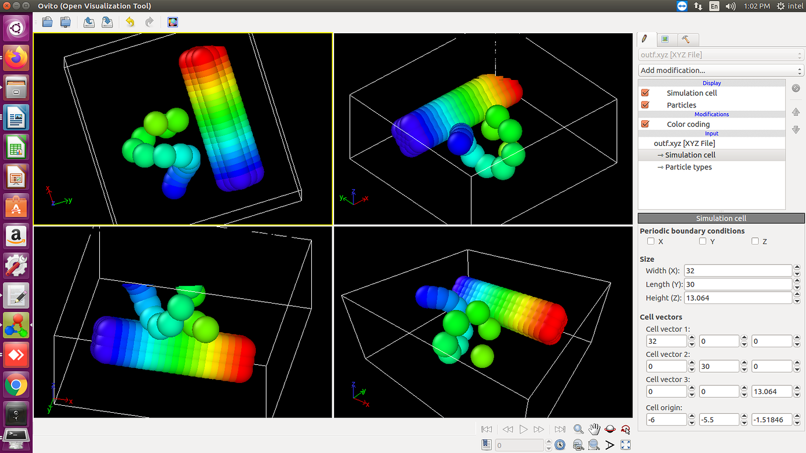This screenshot has width=806, height=453.
Task: Click the Height (Z) value field
Action: point(736,298)
